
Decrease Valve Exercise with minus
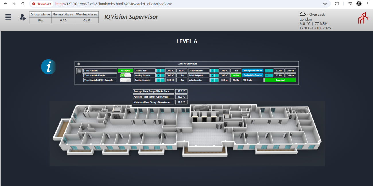[216, 80]
